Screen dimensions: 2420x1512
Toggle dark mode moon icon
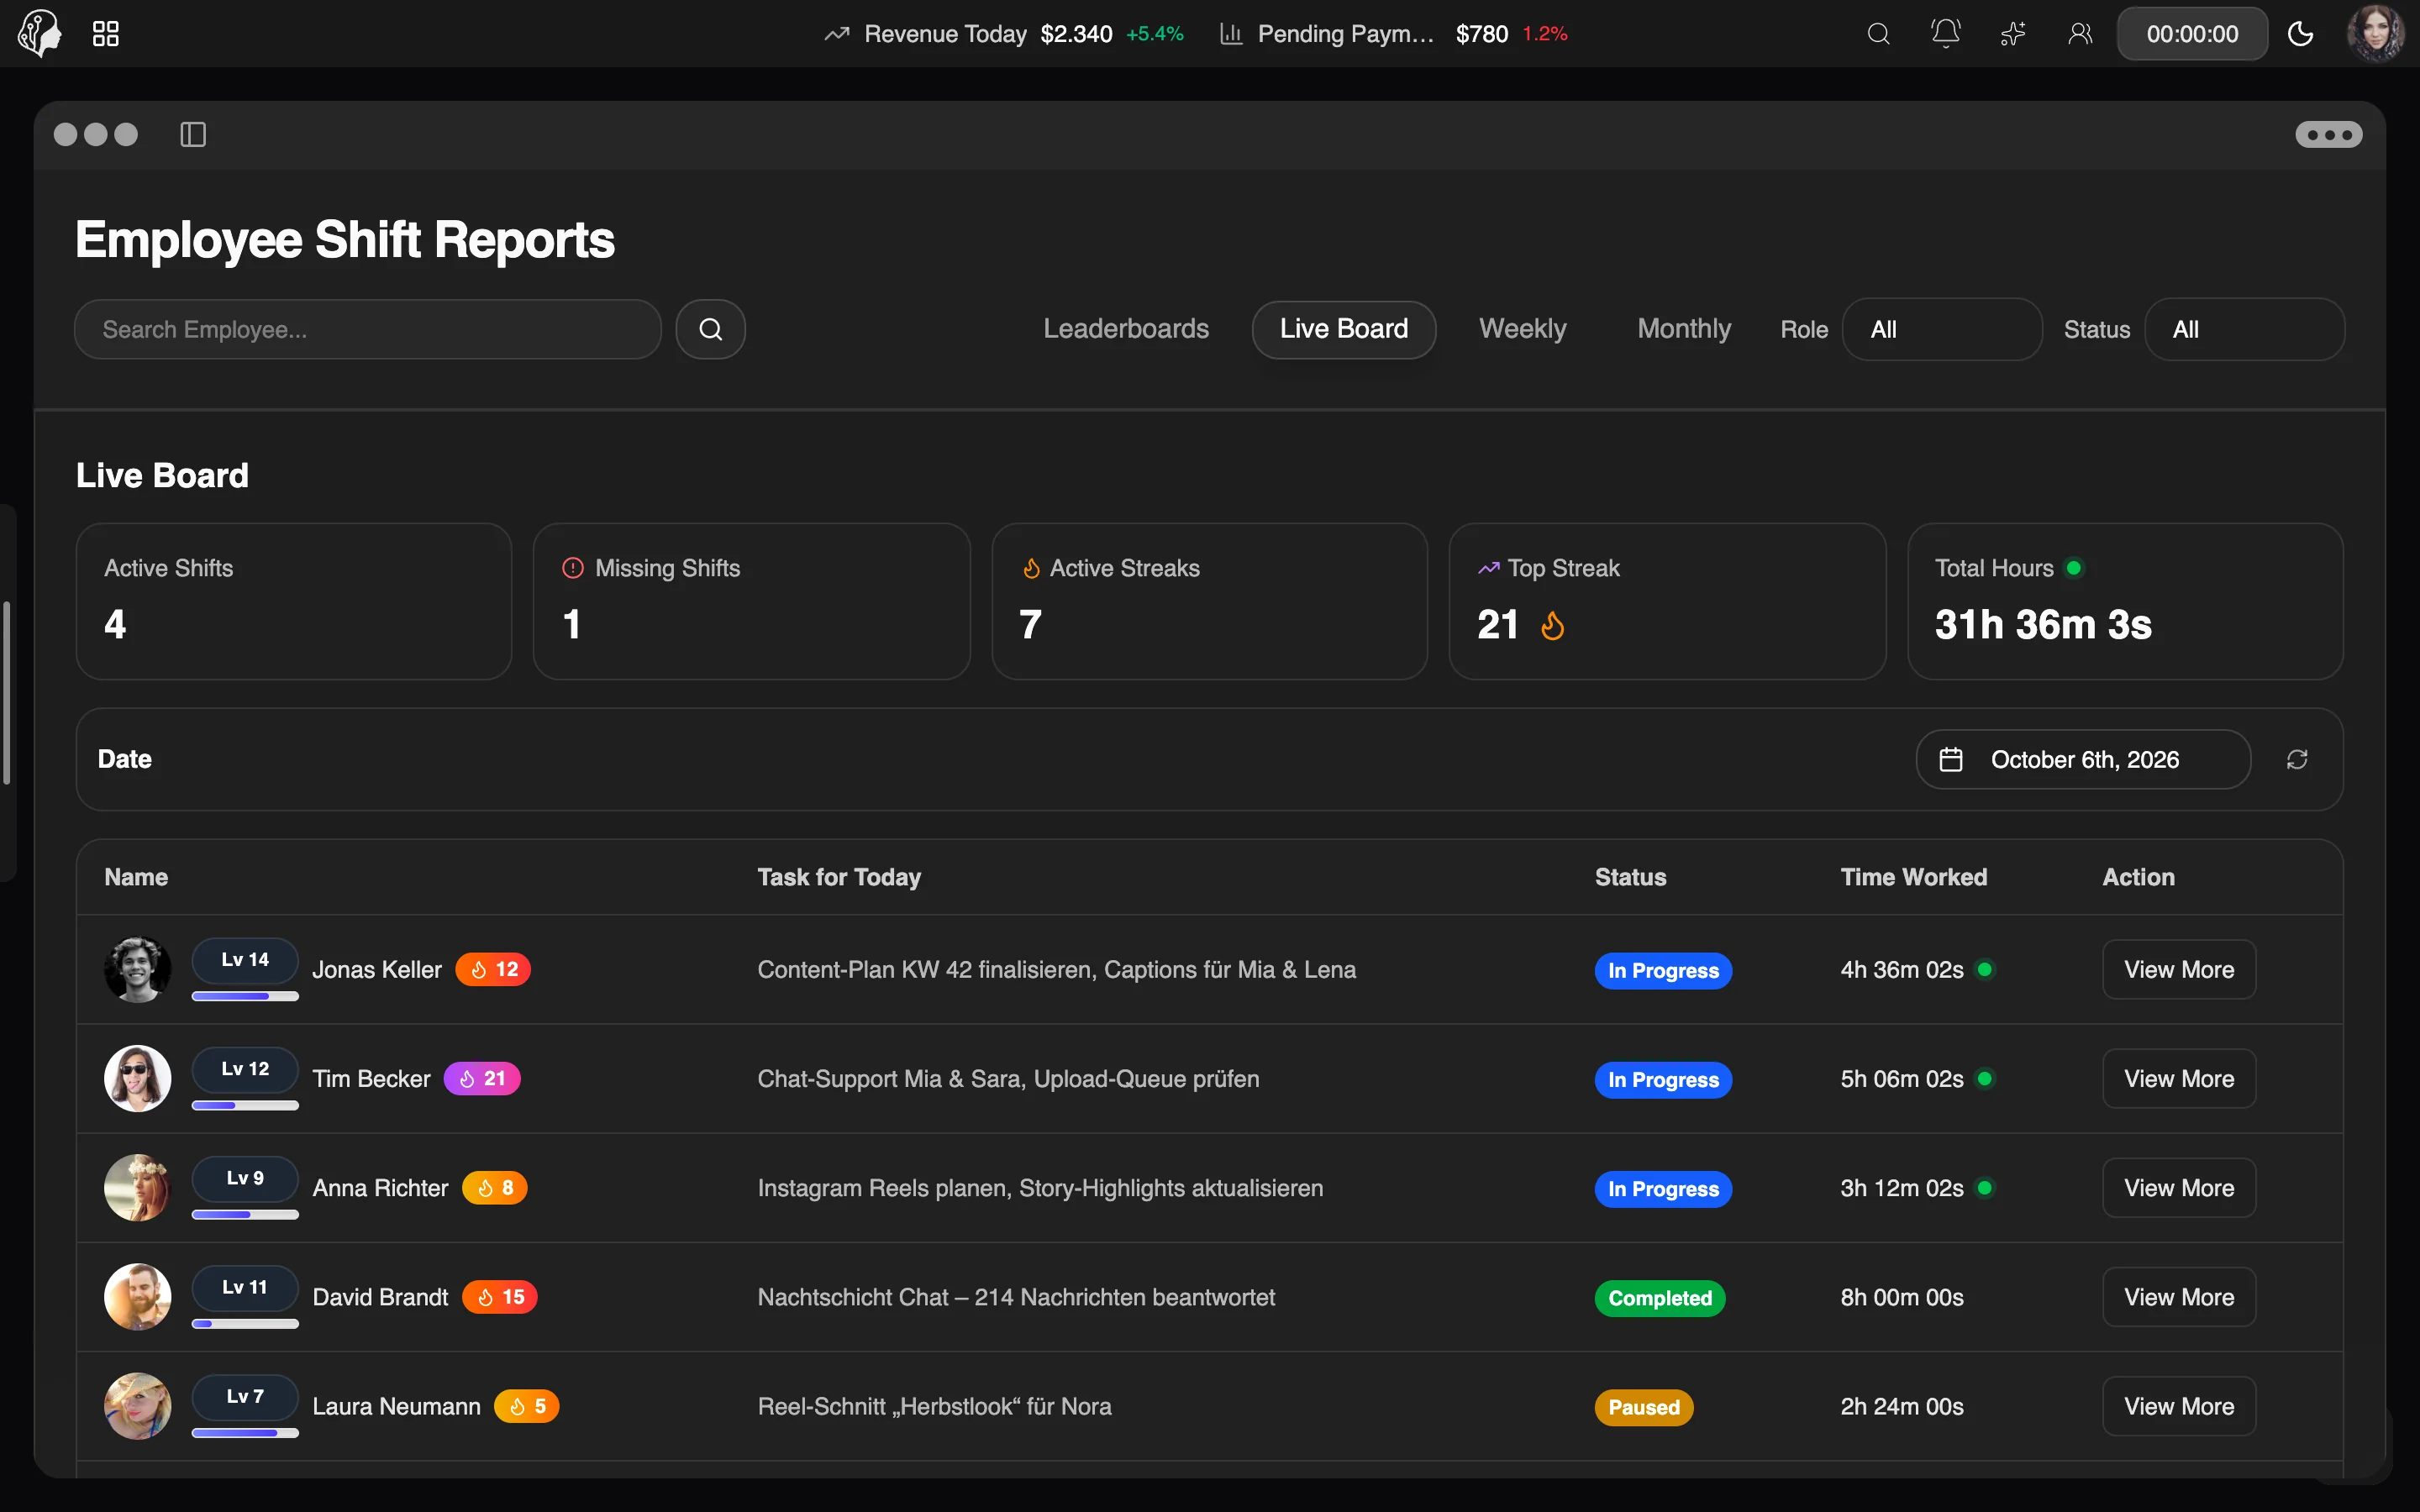2300,34
